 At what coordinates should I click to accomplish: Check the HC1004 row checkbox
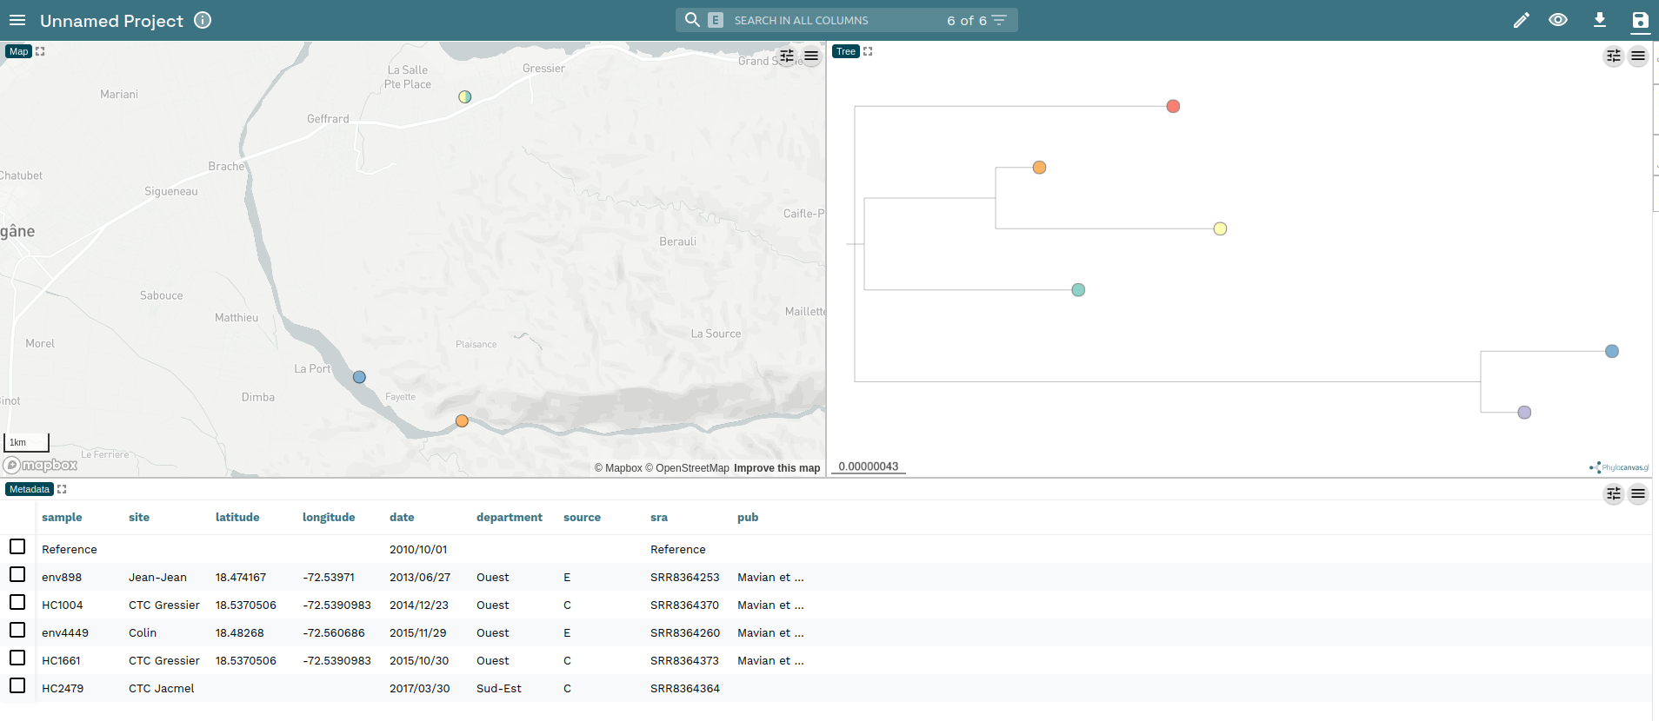pyautogui.click(x=17, y=602)
